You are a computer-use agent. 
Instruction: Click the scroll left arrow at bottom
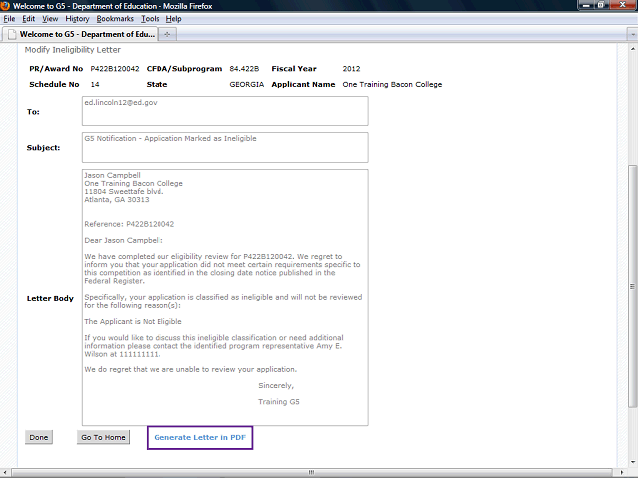[5, 472]
